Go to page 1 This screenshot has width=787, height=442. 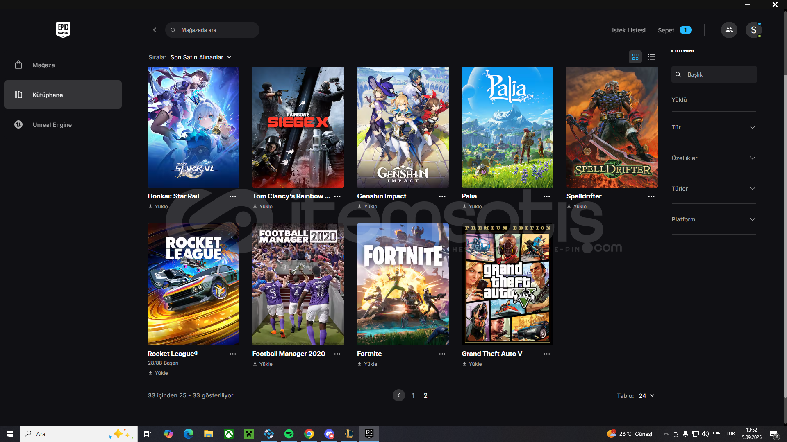coord(413,395)
